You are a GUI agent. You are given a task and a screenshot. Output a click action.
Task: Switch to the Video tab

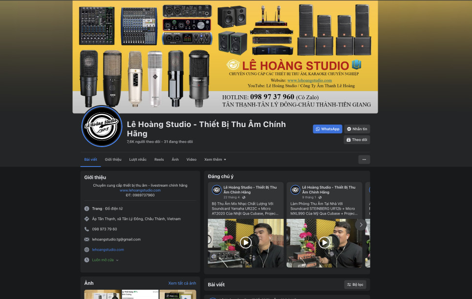(x=192, y=160)
